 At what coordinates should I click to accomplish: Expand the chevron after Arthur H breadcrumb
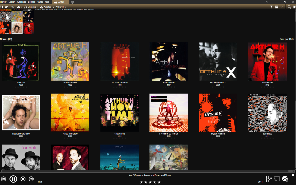tap(66, 7)
